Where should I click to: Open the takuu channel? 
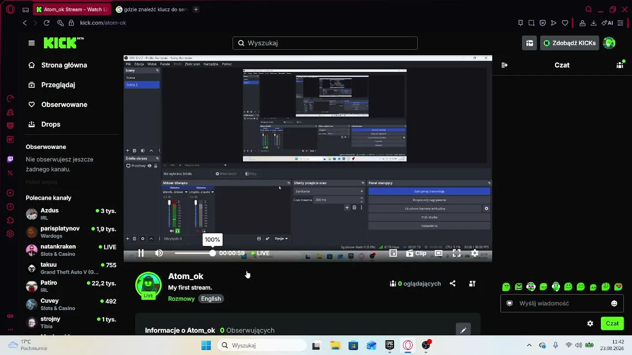coord(71,268)
